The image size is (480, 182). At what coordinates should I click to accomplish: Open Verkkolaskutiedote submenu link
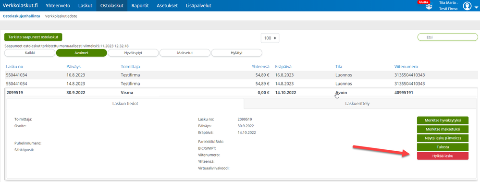pos(61,16)
